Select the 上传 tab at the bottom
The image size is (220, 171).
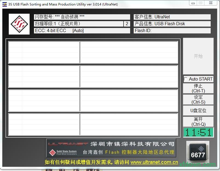76,170
